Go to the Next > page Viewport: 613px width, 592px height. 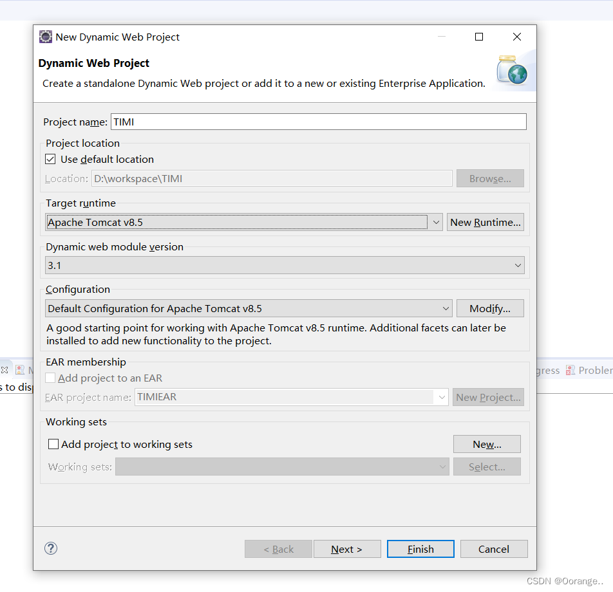[347, 549]
